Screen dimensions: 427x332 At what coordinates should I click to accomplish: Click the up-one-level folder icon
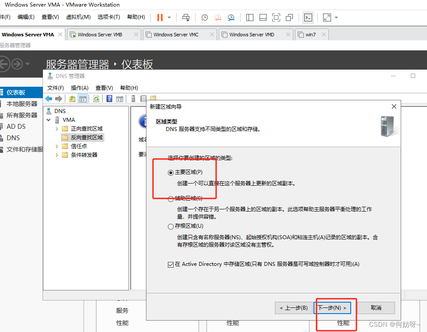[72, 99]
